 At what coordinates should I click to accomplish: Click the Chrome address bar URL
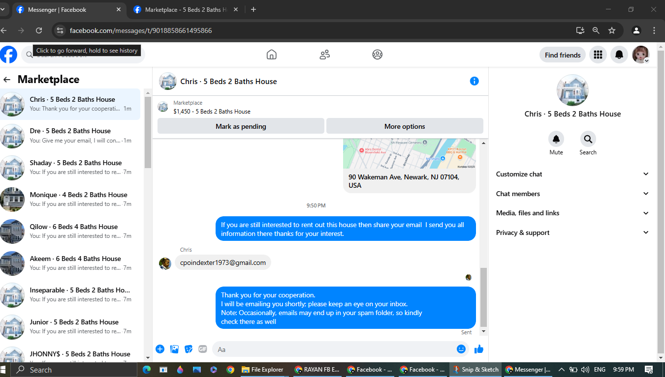point(141,30)
